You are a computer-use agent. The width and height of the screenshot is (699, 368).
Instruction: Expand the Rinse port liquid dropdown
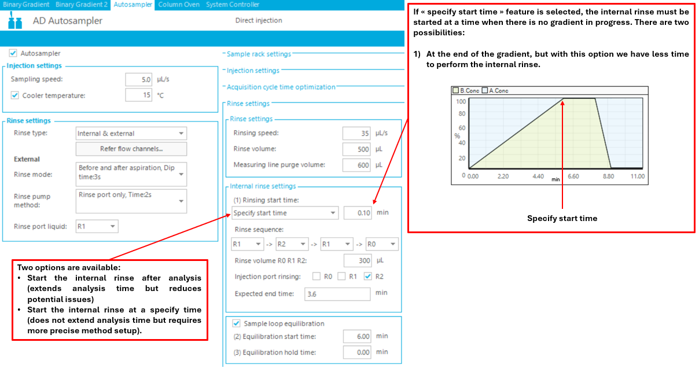click(x=97, y=227)
